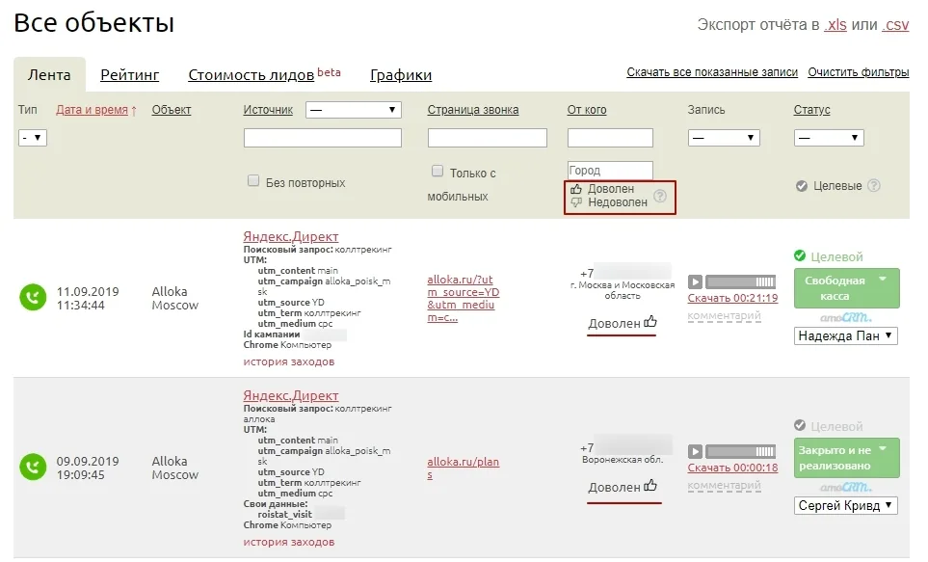Open the Стоимость лидов tab
The image size is (928, 562).
[251, 74]
